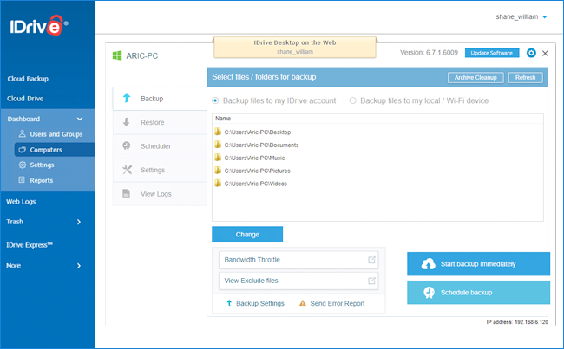Open the Backup Settings link

click(260, 303)
